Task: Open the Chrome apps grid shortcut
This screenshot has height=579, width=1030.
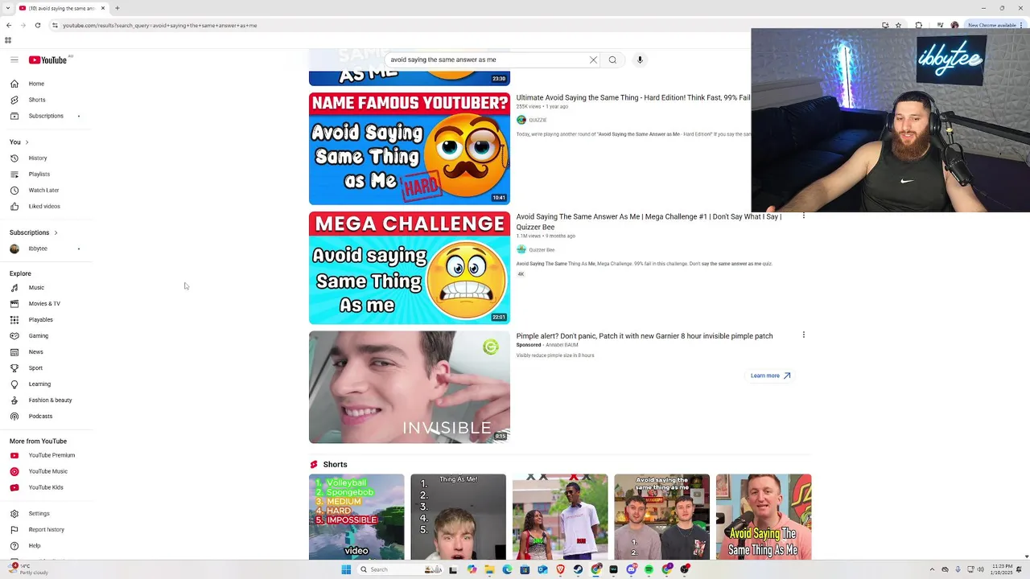Action: click(x=8, y=40)
